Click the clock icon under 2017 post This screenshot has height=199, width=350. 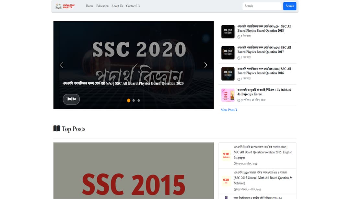pyautogui.click(x=239, y=58)
